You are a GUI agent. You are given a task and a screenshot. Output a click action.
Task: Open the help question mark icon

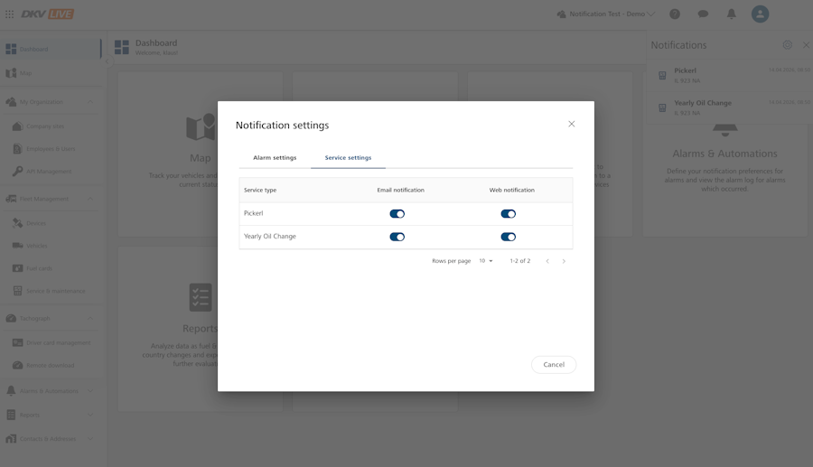(675, 14)
